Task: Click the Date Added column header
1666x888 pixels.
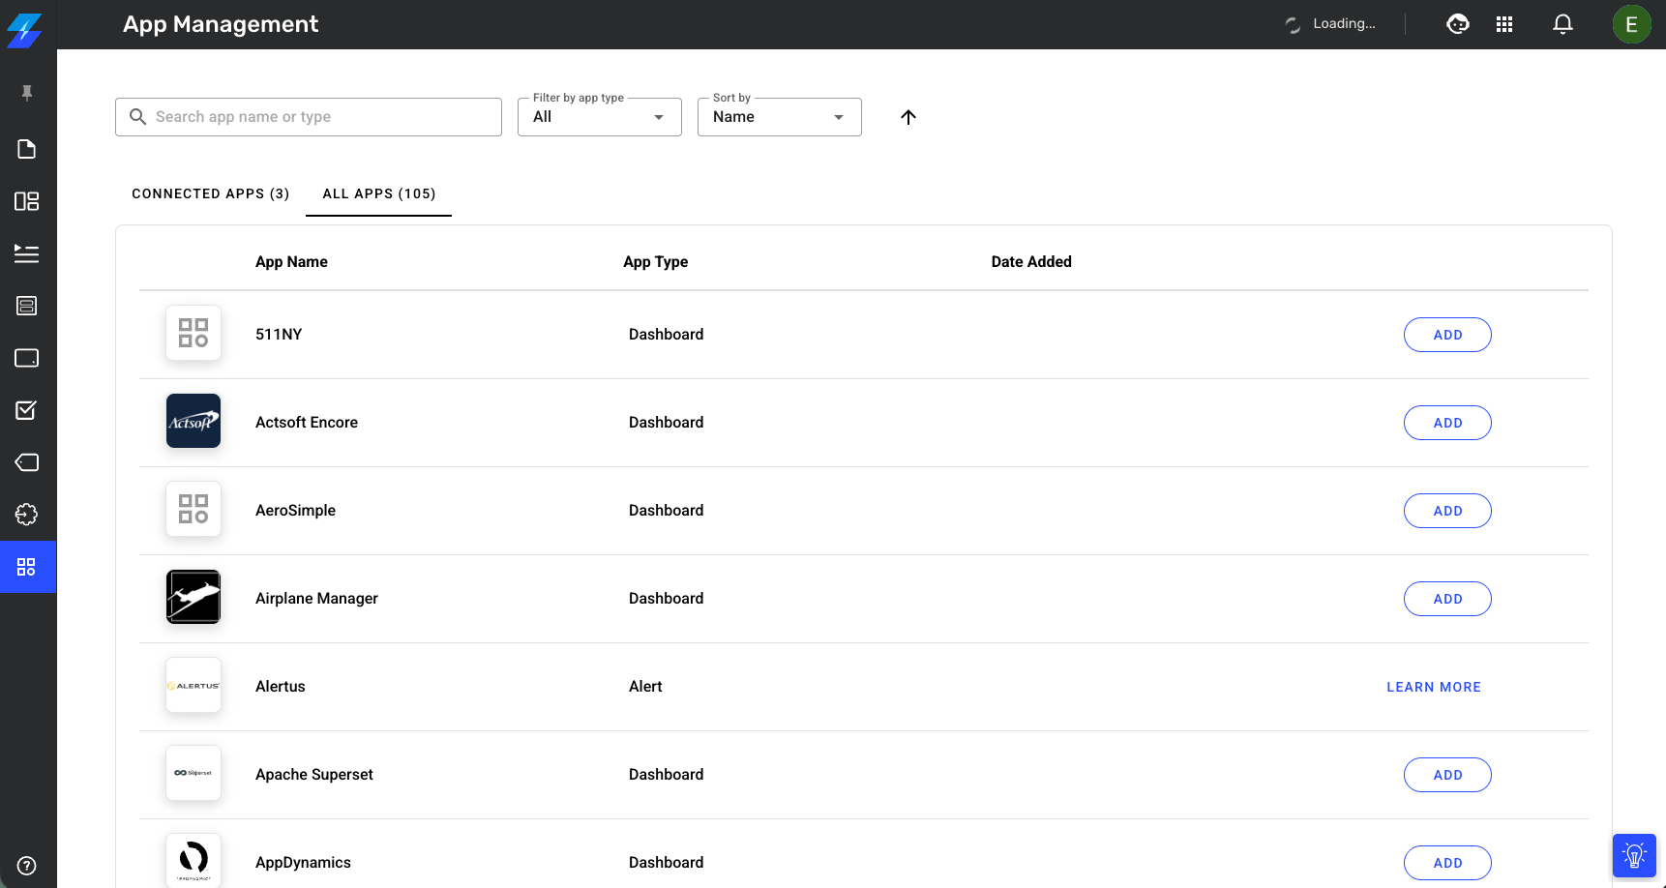Action: (1031, 262)
